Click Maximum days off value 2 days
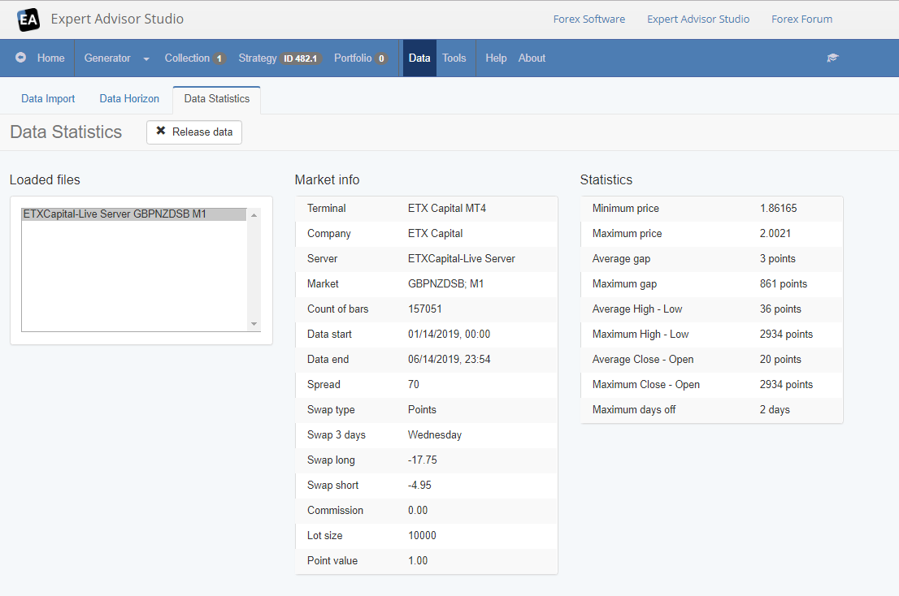Screen dimensions: 899x596 click(775, 410)
